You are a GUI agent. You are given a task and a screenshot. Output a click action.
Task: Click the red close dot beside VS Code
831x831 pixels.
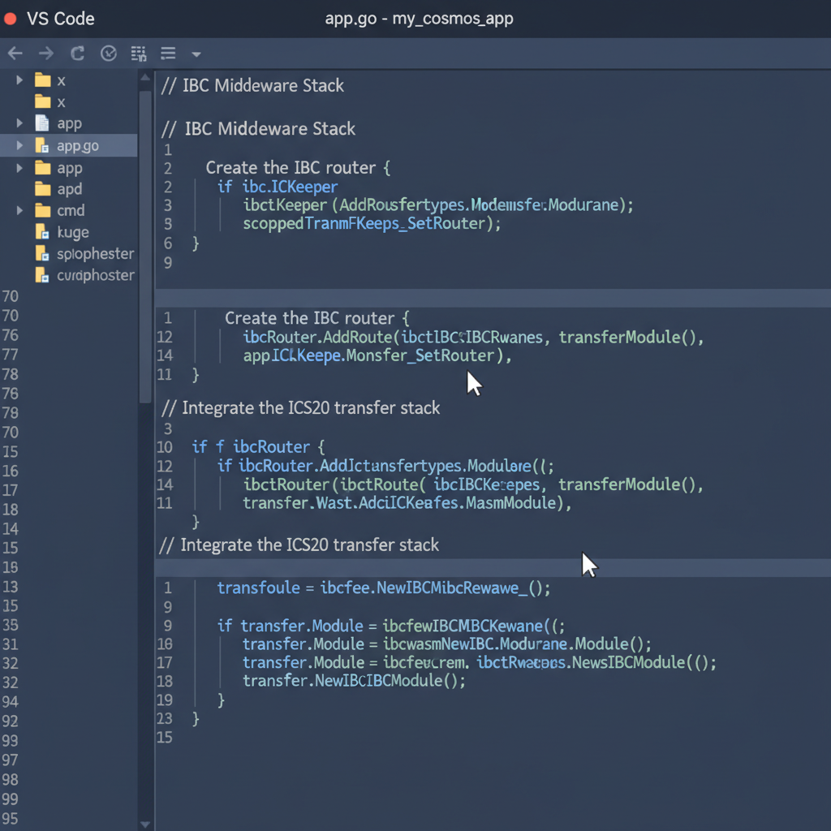click(x=10, y=19)
